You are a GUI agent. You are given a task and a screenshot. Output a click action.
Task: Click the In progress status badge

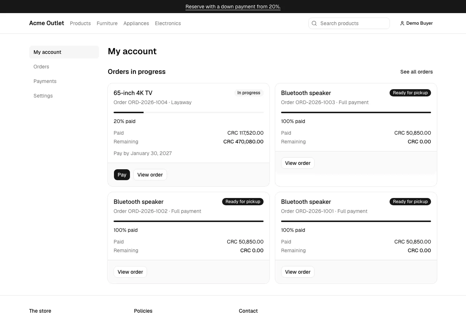[x=249, y=93]
